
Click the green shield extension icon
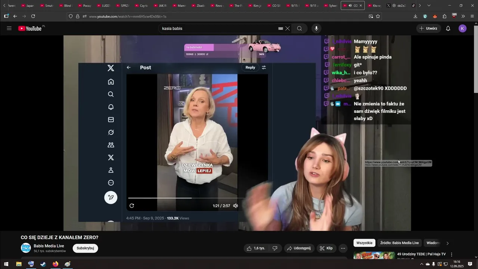coord(425,16)
